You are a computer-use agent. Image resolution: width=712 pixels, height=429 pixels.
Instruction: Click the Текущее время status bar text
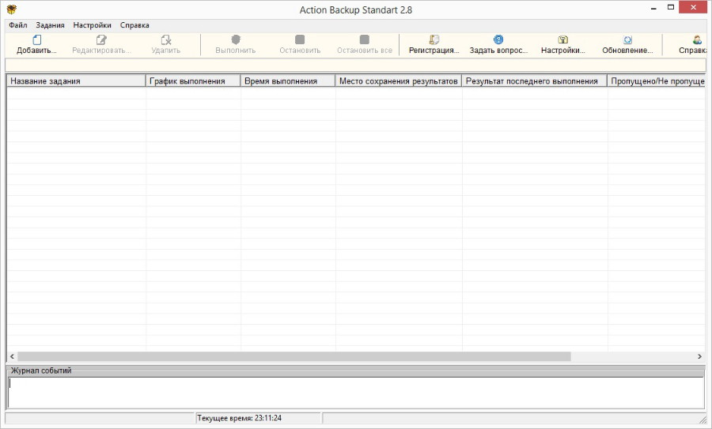[239, 418]
